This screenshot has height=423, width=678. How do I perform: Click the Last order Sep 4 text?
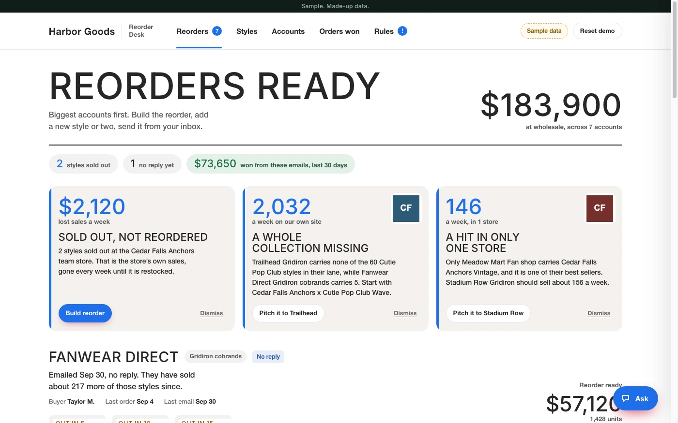click(129, 402)
